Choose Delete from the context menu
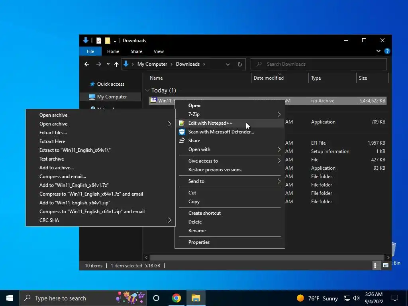Screen dimensions: 408x306 coord(230,222)
